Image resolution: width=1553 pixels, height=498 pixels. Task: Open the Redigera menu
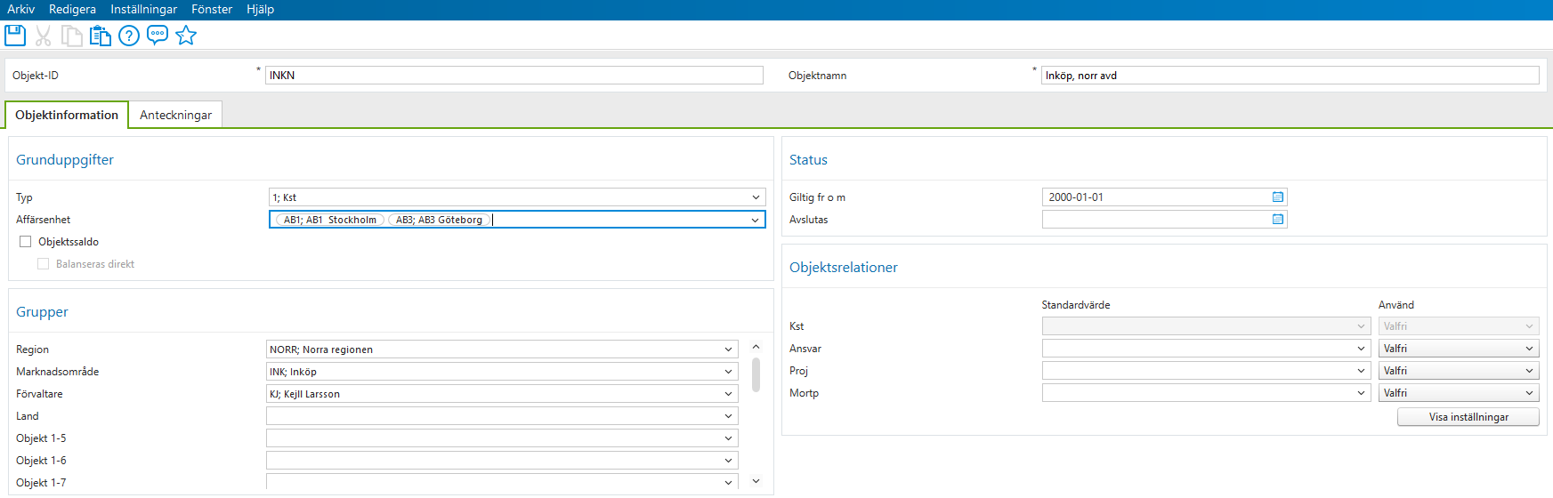(72, 9)
